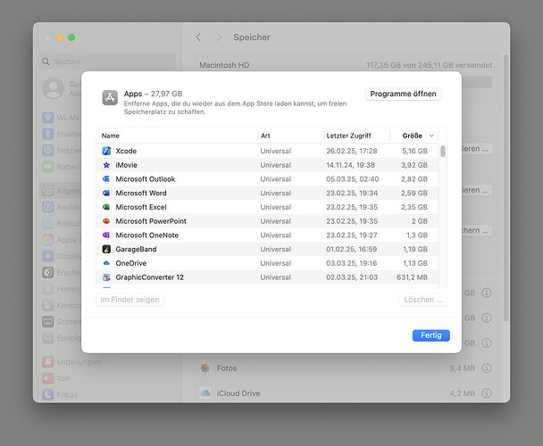Click the Microsoft PowerPoint icon
This screenshot has width=543, height=446.
[x=106, y=221]
